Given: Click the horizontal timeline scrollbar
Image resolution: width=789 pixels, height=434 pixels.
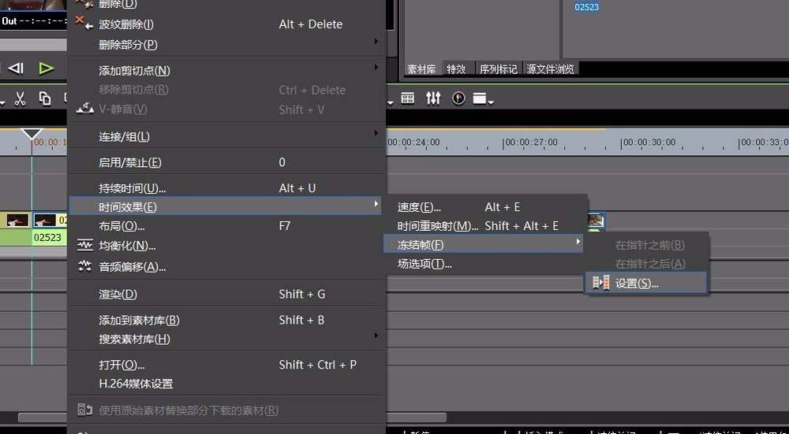Looking at the screenshot, I should click(231, 417).
